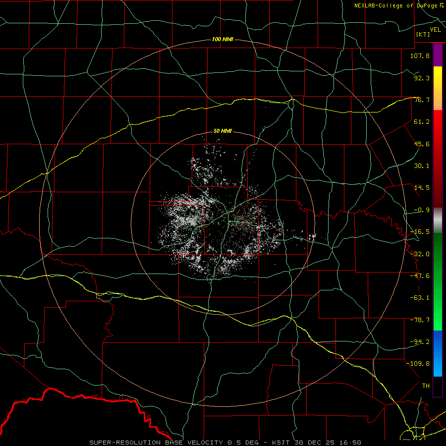Click the 100 NMI range ring label
Image resolution: width=446 pixels, height=446 pixels.
point(223,39)
